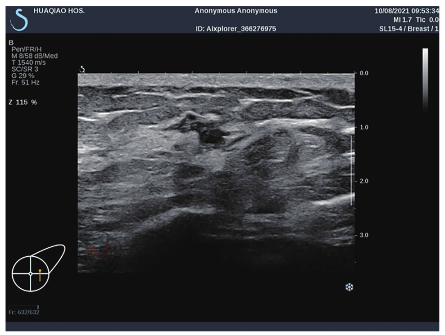Image resolution: width=445 pixels, height=335 pixels.
Task: Click the probe orientation mark above the image
Action: pos(82,69)
